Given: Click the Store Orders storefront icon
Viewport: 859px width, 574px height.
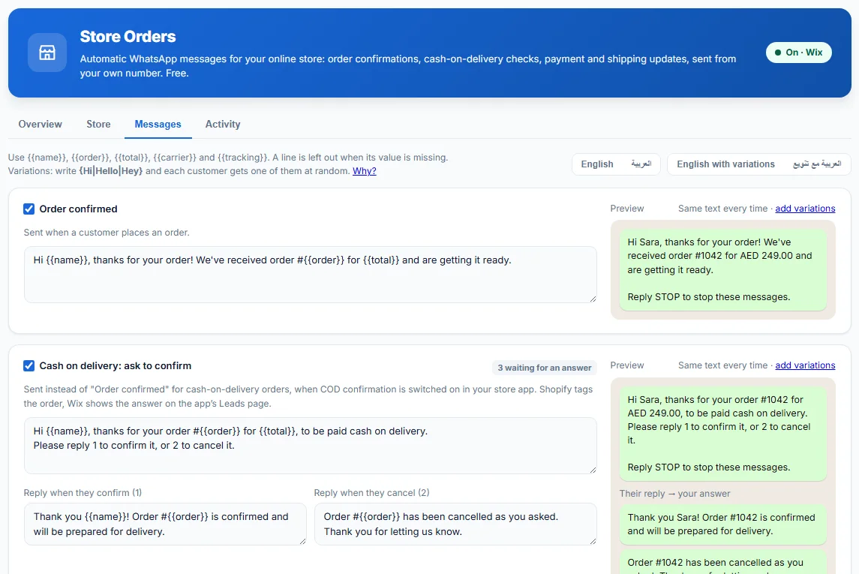Looking at the screenshot, I should 47,53.
